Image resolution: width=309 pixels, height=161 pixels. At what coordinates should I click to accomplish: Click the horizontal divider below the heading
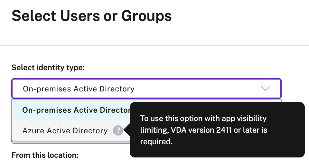click(154, 46)
